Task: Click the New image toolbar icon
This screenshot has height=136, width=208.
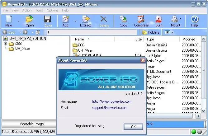Action: pyautogui.click(x=9, y=19)
